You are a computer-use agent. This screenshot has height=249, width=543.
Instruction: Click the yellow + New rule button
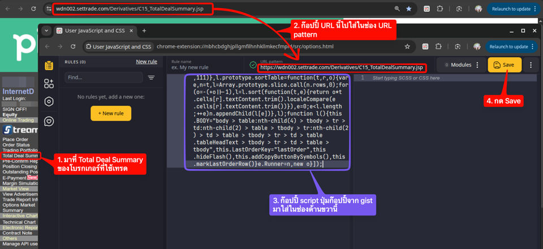(111, 113)
